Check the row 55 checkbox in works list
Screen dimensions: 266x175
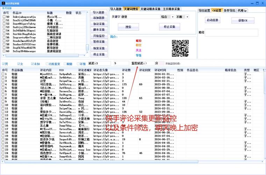4,34
